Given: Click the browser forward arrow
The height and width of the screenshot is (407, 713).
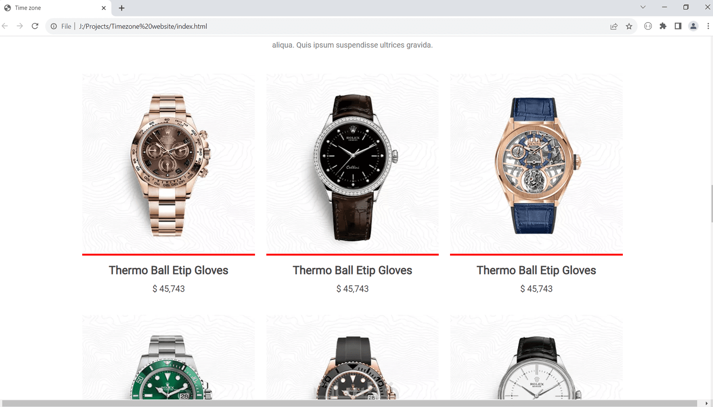Looking at the screenshot, I should (x=20, y=26).
